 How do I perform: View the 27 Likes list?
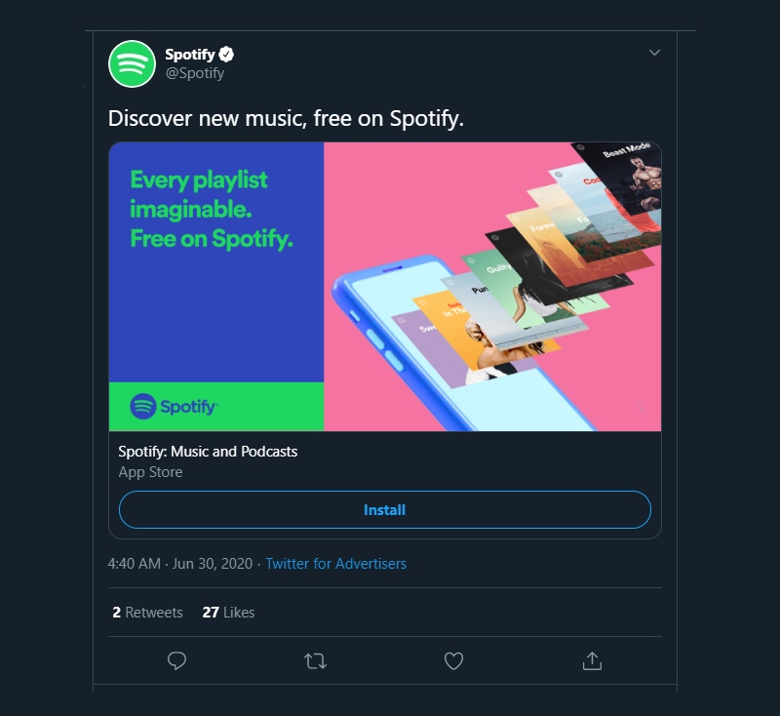(x=228, y=613)
